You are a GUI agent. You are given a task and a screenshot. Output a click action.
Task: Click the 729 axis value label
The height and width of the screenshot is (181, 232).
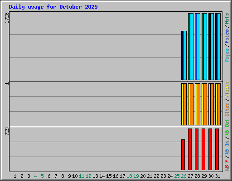[7, 132]
